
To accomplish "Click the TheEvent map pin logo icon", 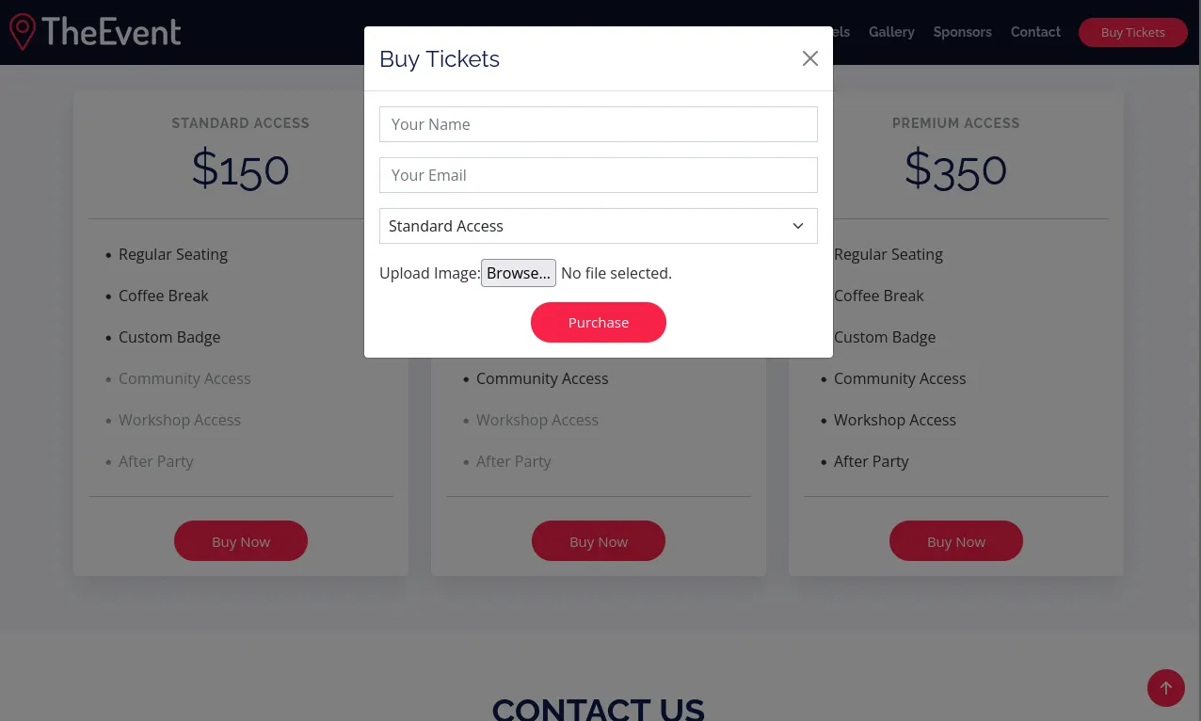I will [x=23, y=32].
